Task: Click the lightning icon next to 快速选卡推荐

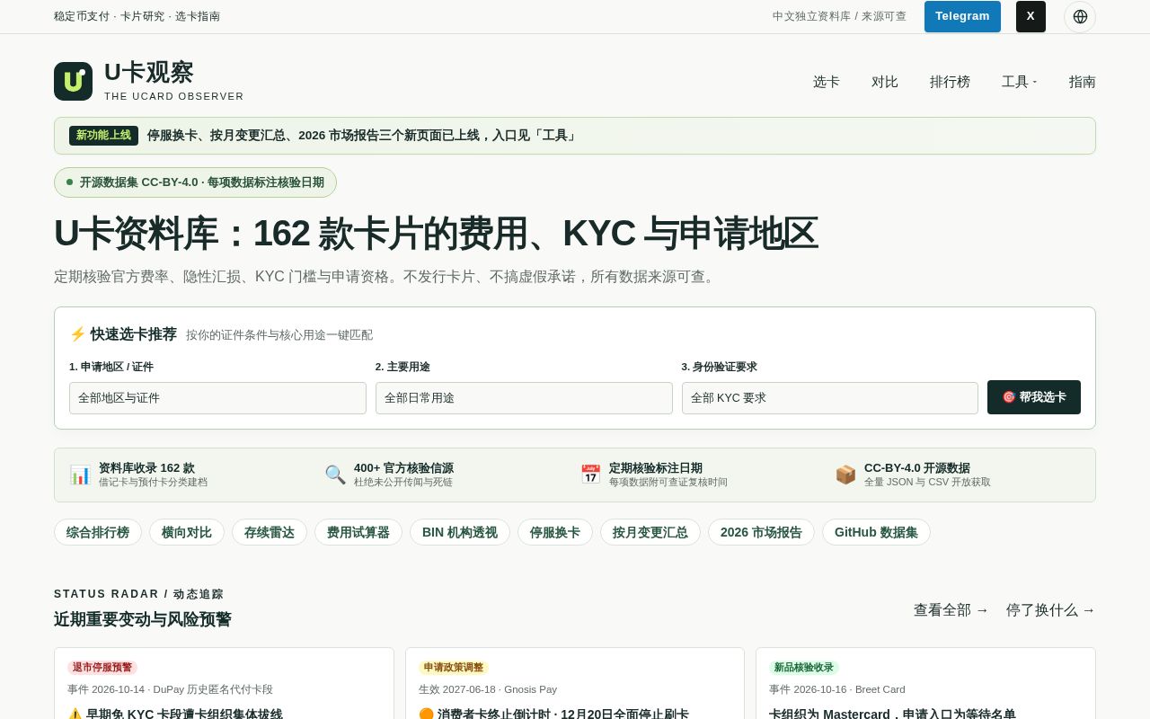Action: [77, 334]
